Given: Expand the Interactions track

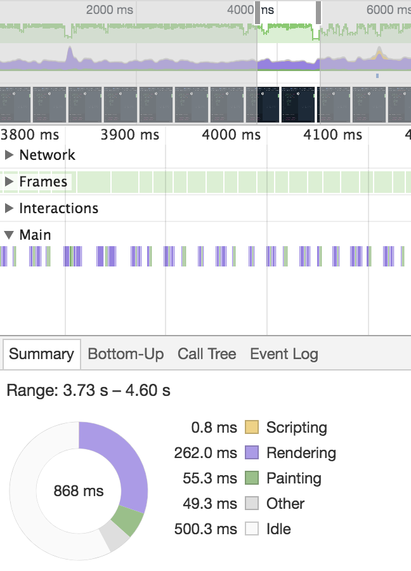Looking at the screenshot, I should [x=8, y=208].
